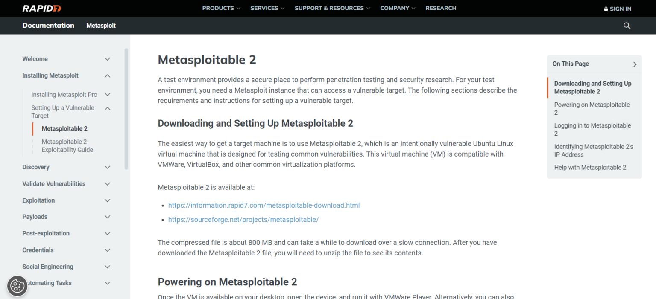Open Metasploitable 2 Exploitability Guide
The height and width of the screenshot is (299, 656).
pyautogui.click(x=67, y=146)
